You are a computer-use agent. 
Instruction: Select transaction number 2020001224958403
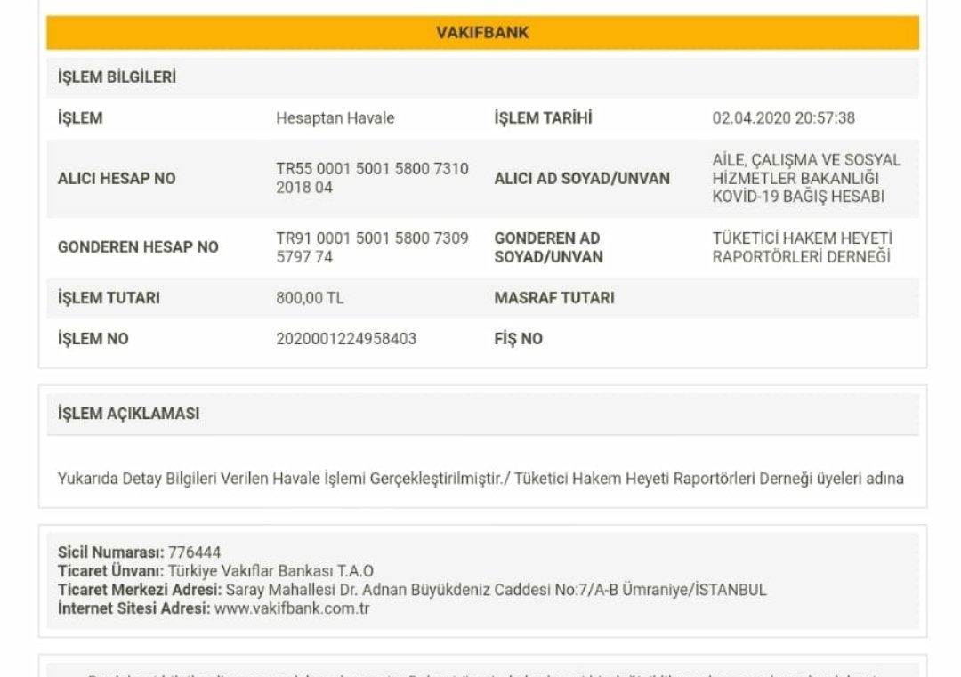(346, 340)
